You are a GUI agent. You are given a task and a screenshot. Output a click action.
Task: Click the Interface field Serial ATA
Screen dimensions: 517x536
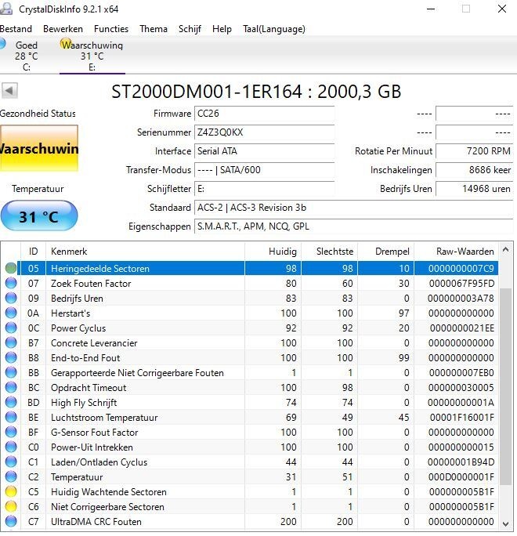click(x=264, y=151)
